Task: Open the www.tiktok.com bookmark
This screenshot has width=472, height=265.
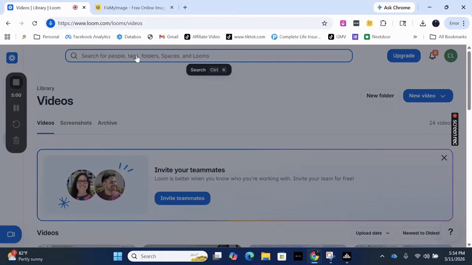Action: point(246,37)
